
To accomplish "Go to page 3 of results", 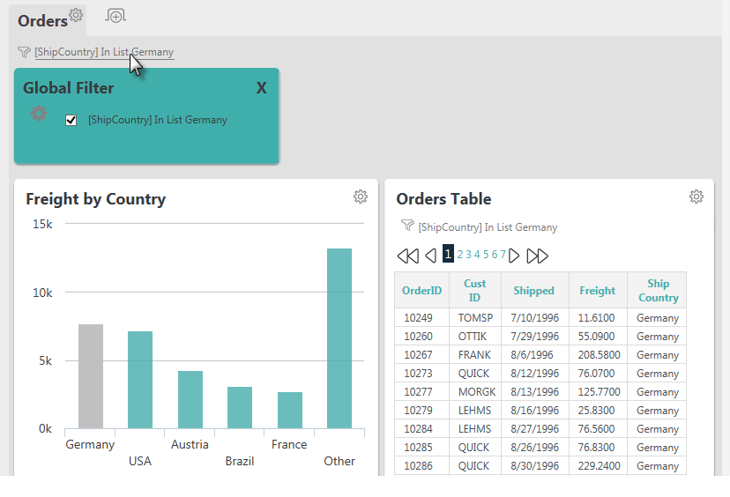I will tap(469, 255).
